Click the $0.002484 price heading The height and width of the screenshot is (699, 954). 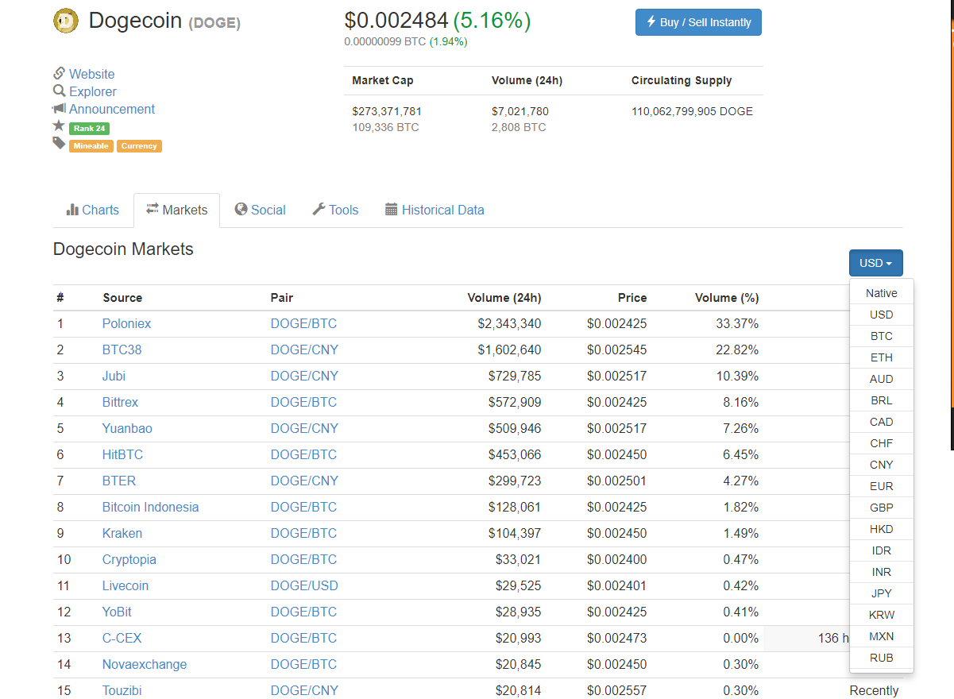[396, 21]
